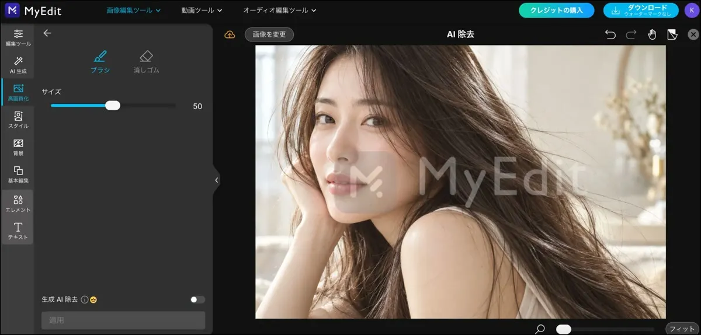Image resolution: width=701 pixels, height=335 pixels.
Task: Click the 適用 button
Action: pos(123,320)
